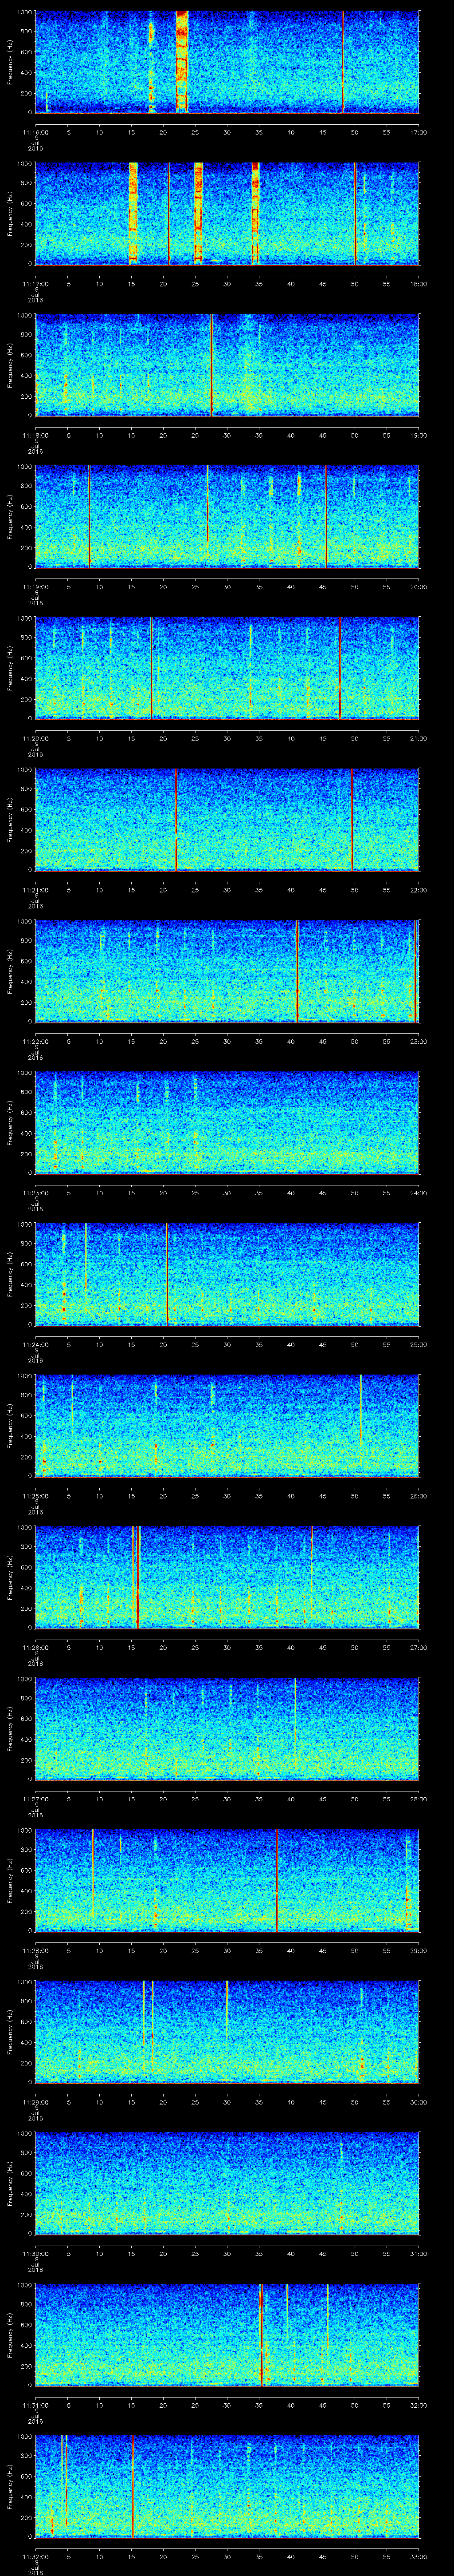Viewport: 454px width, 2576px height.
Task: Select the 11:22:00 spectrogram panel
Action: click(x=227, y=971)
